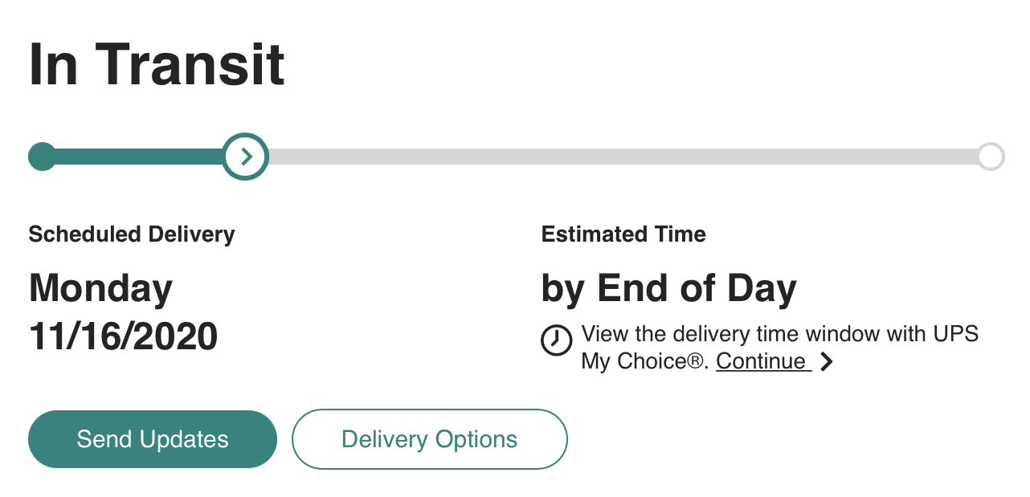The width and height of the screenshot is (1030, 497).
Task: Select the Monday delivery day text
Action: (x=101, y=288)
